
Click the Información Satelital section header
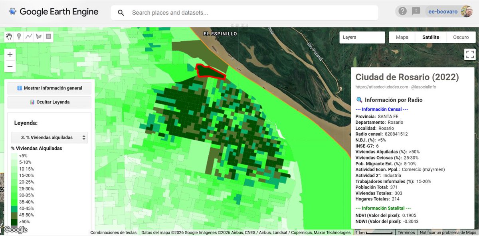click(x=383, y=208)
